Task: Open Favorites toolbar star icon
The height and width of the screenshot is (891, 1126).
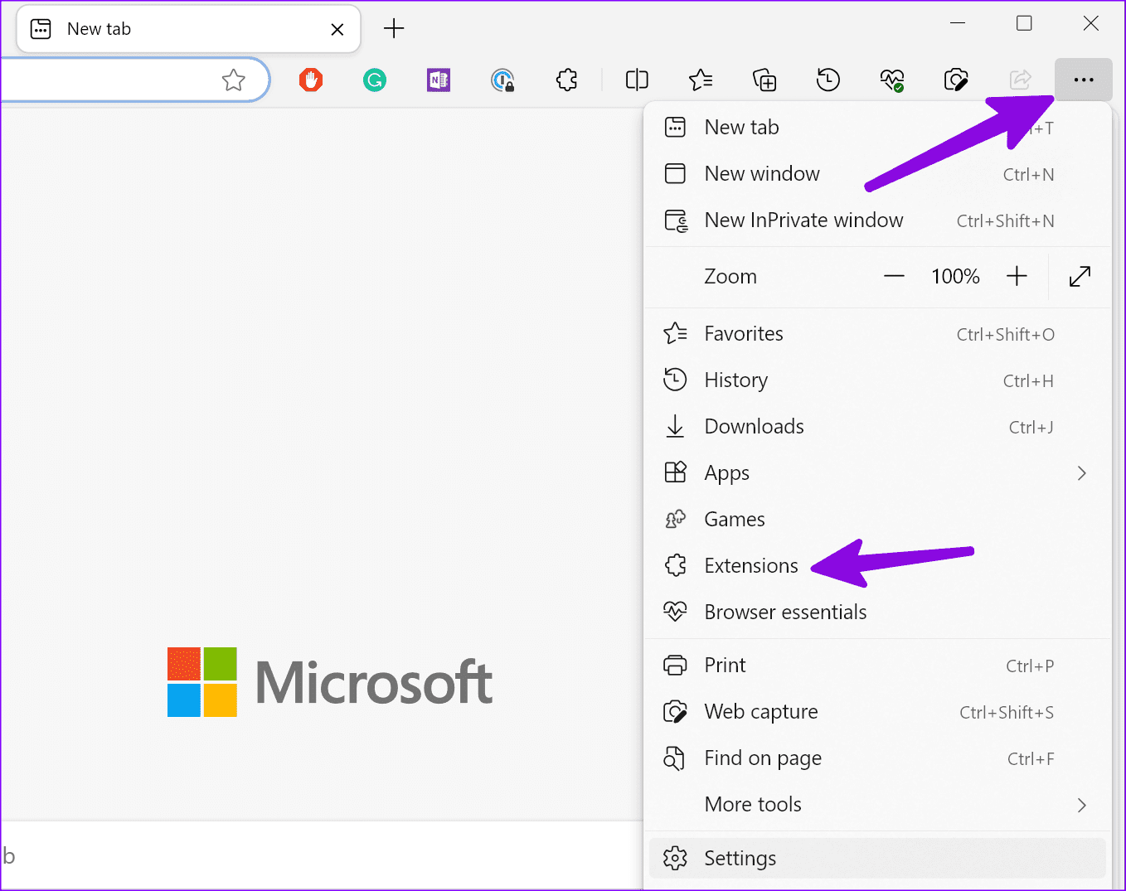Action: click(x=701, y=80)
